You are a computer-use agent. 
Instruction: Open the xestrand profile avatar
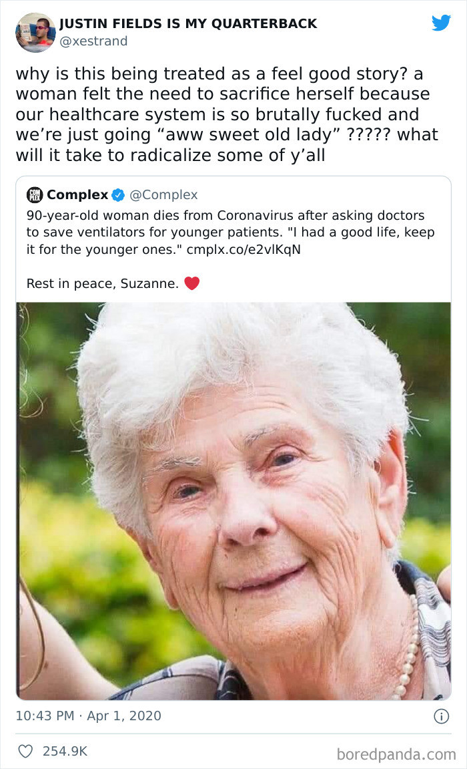point(35,31)
